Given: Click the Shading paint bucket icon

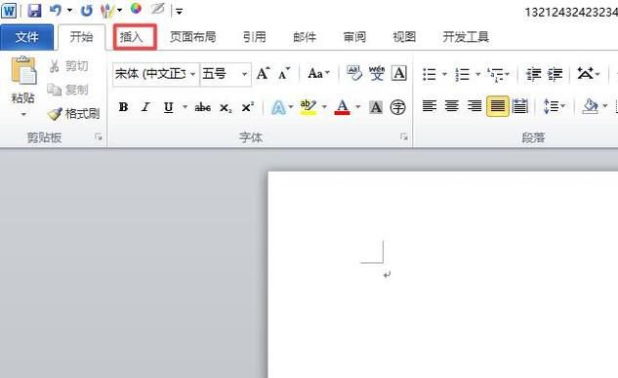Looking at the screenshot, I should tap(590, 106).
